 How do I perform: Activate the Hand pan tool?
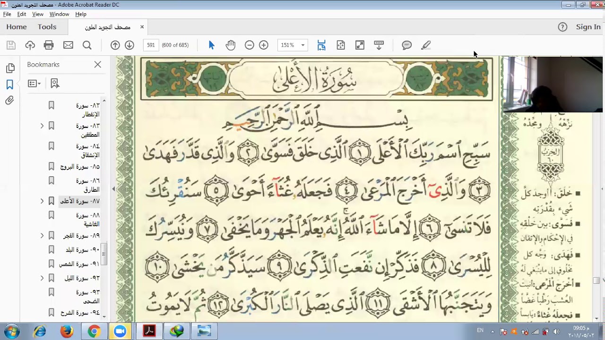coord(230,45)
